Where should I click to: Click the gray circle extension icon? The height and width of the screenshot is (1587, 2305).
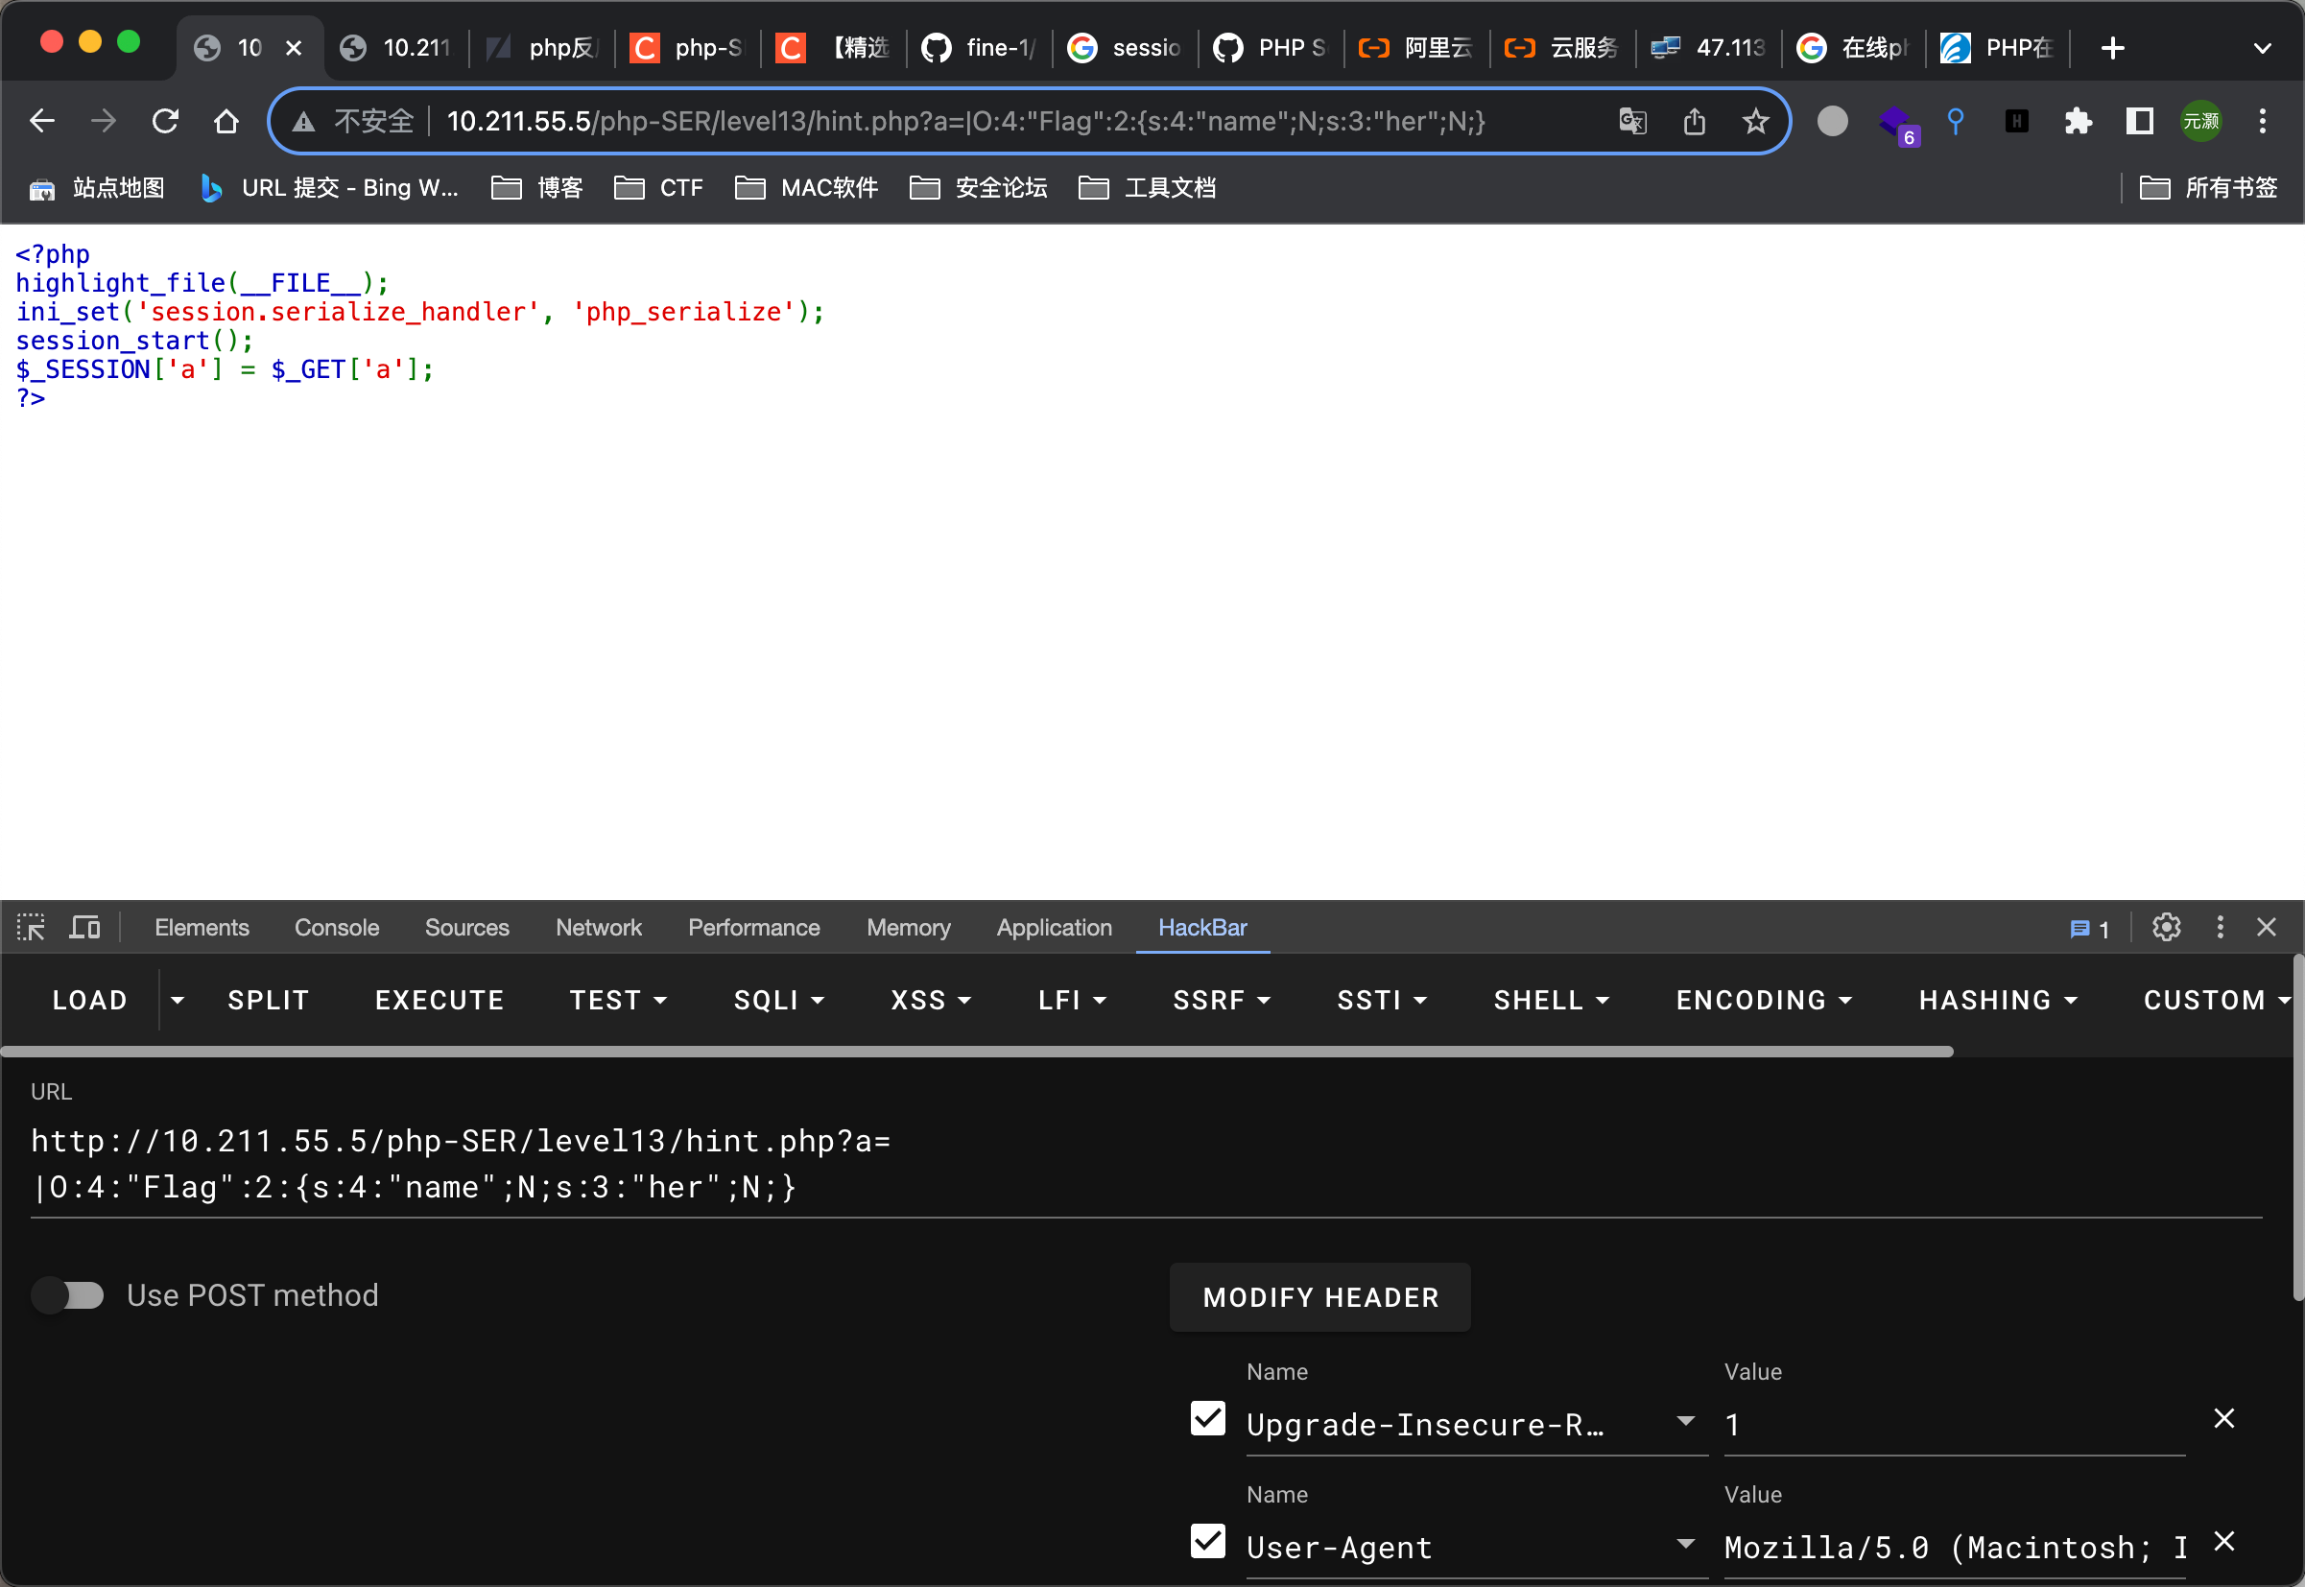1833,121
